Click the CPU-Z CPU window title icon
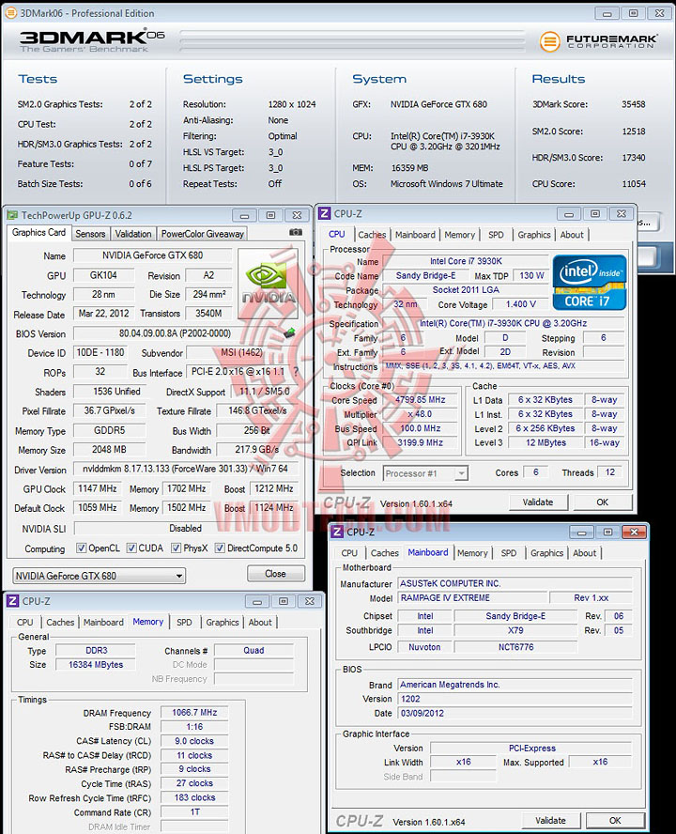The height and width of the screenshot is (834, 676). (x=325, y=213)
